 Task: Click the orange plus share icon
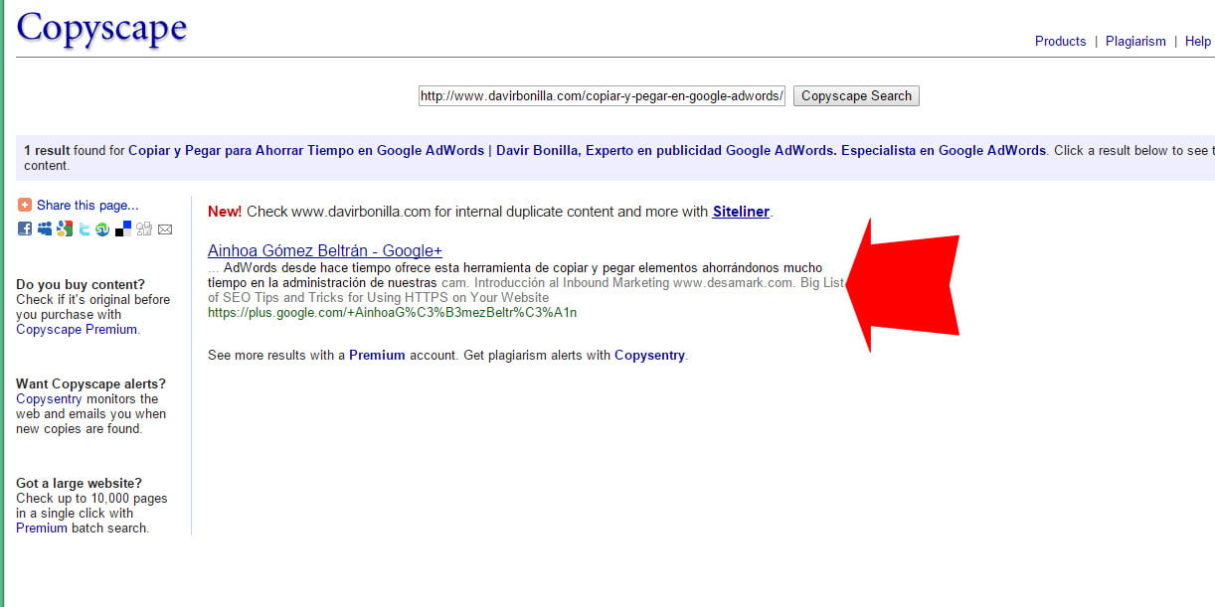[25, 206]
